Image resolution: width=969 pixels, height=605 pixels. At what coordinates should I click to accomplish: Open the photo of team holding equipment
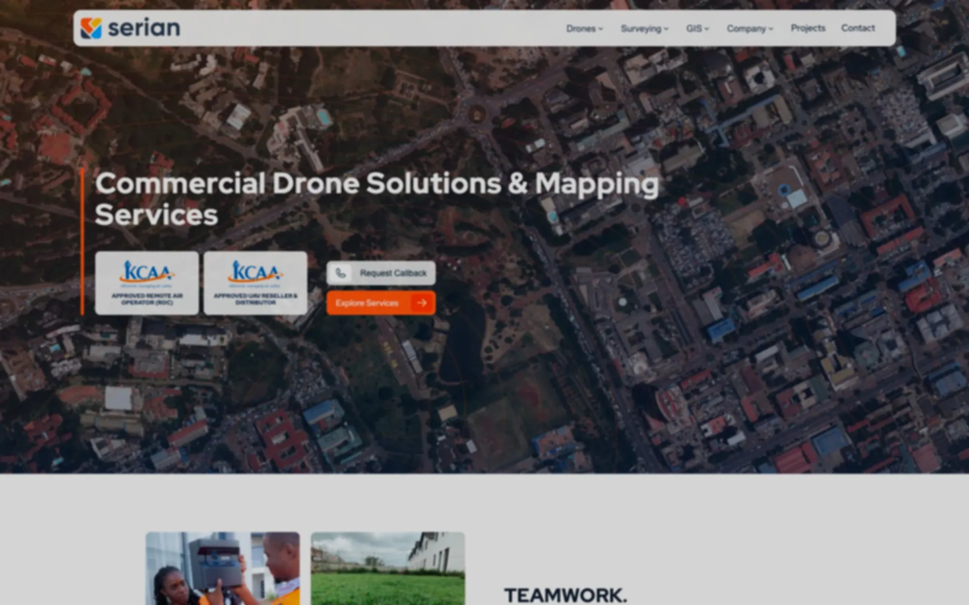tap(222, 568)
